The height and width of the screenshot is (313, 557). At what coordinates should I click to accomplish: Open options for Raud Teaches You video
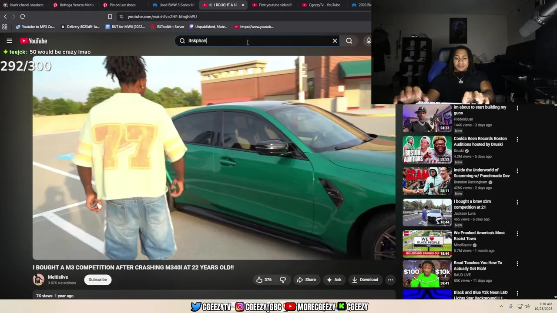517,263
